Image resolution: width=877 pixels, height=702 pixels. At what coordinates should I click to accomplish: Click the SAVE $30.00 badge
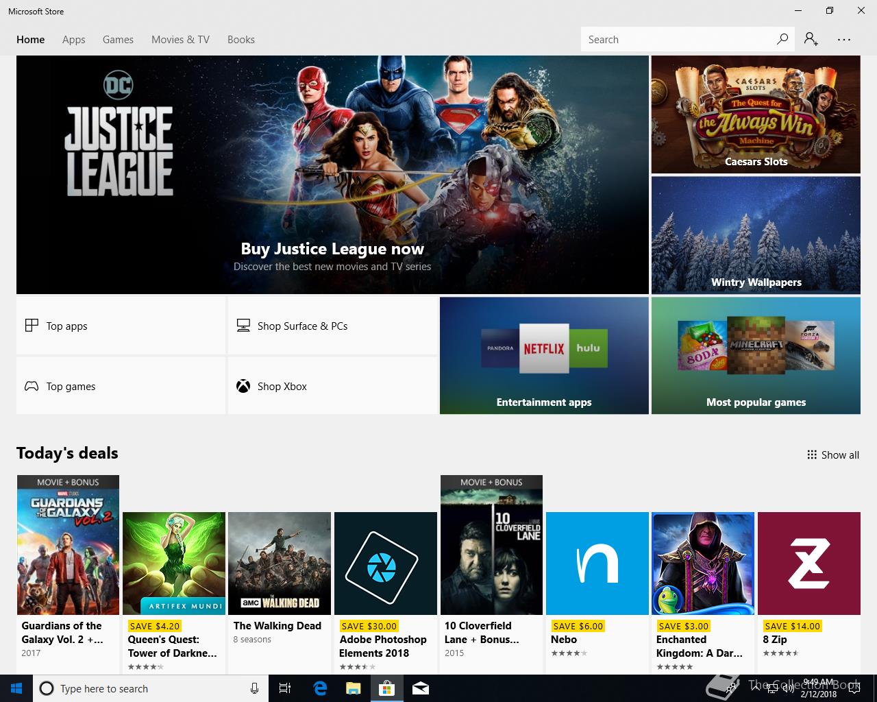click(369, 626)
